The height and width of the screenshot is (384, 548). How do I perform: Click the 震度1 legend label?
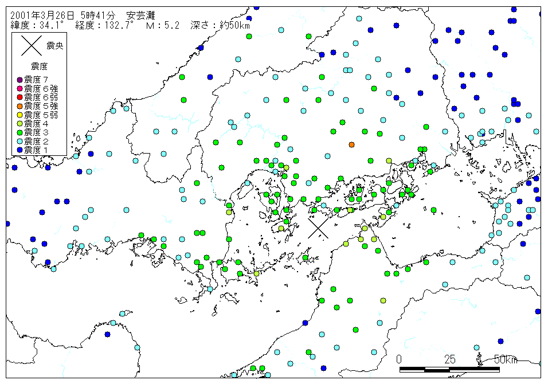click(36, 150)
